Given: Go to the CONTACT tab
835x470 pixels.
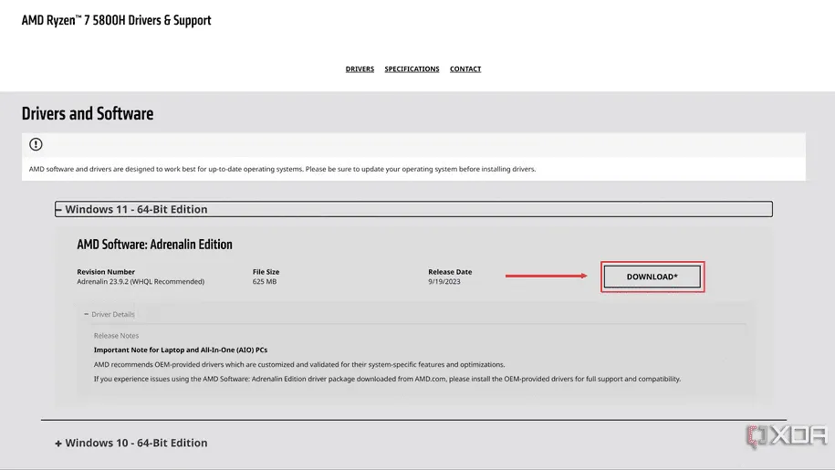Looking at the screenshot, I should point(465,69).
